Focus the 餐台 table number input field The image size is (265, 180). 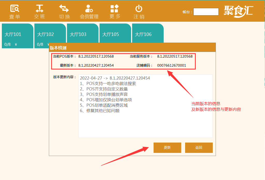click(x=206, y=12)
